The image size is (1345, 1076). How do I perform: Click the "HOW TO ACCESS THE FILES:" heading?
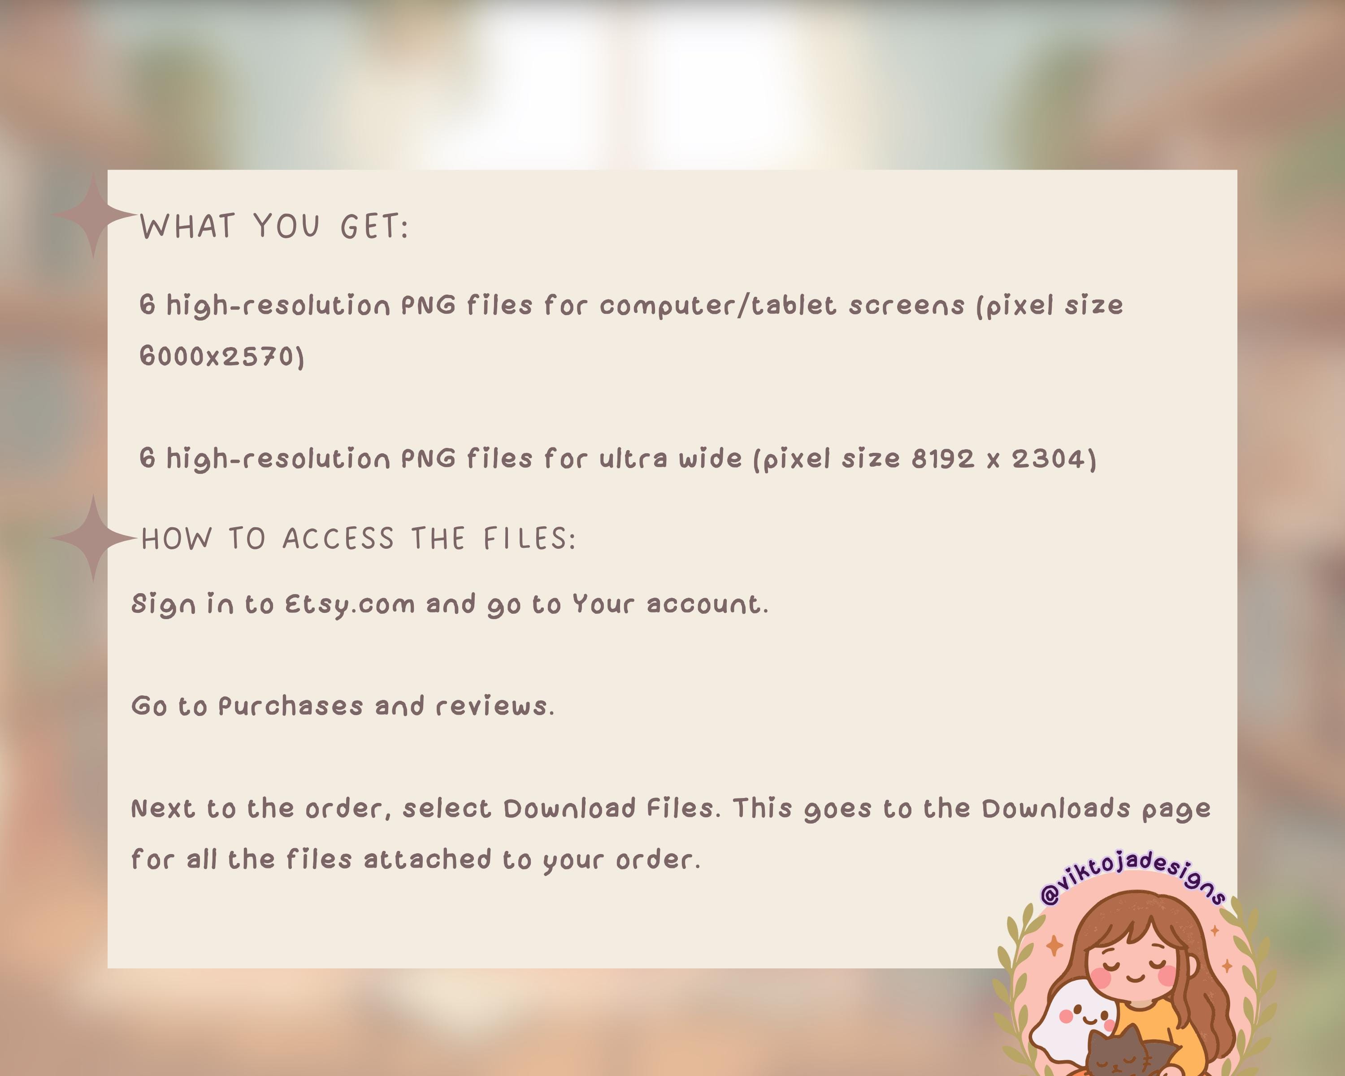359,538
